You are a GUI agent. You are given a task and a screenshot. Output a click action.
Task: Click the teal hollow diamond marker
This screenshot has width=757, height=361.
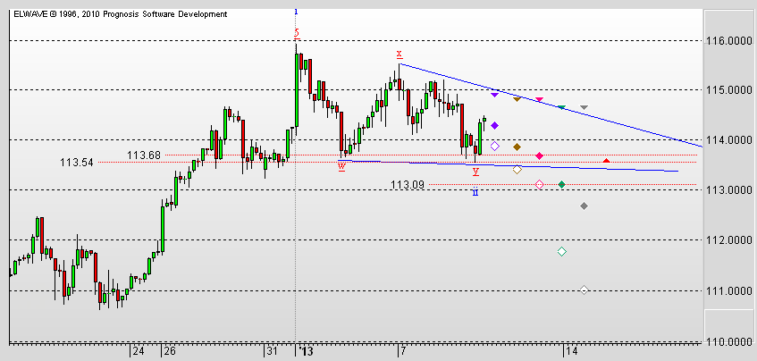pos(561,252)
